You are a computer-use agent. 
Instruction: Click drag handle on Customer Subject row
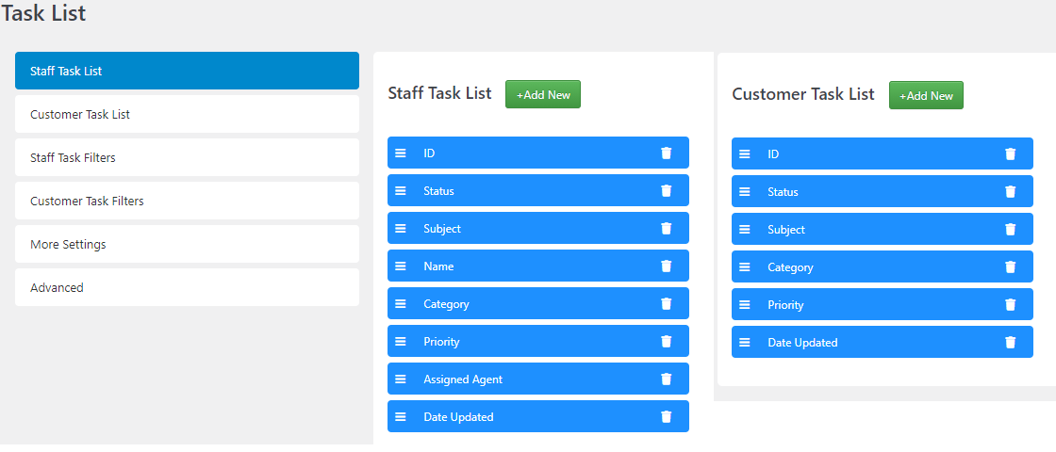point(744,229)
